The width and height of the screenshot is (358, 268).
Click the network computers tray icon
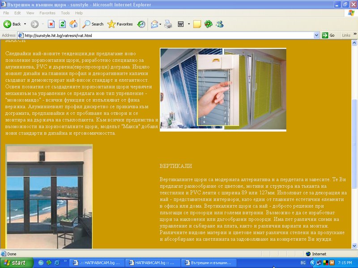pyautogui.click(x=319, y=263)
